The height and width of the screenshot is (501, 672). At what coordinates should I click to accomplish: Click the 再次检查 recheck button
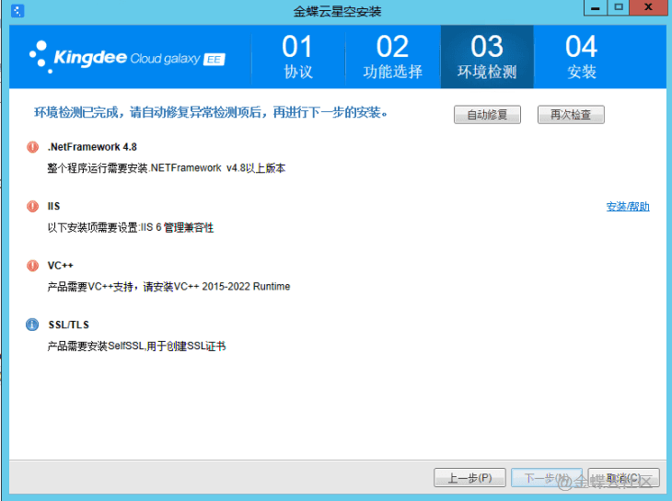click(571, 115)
